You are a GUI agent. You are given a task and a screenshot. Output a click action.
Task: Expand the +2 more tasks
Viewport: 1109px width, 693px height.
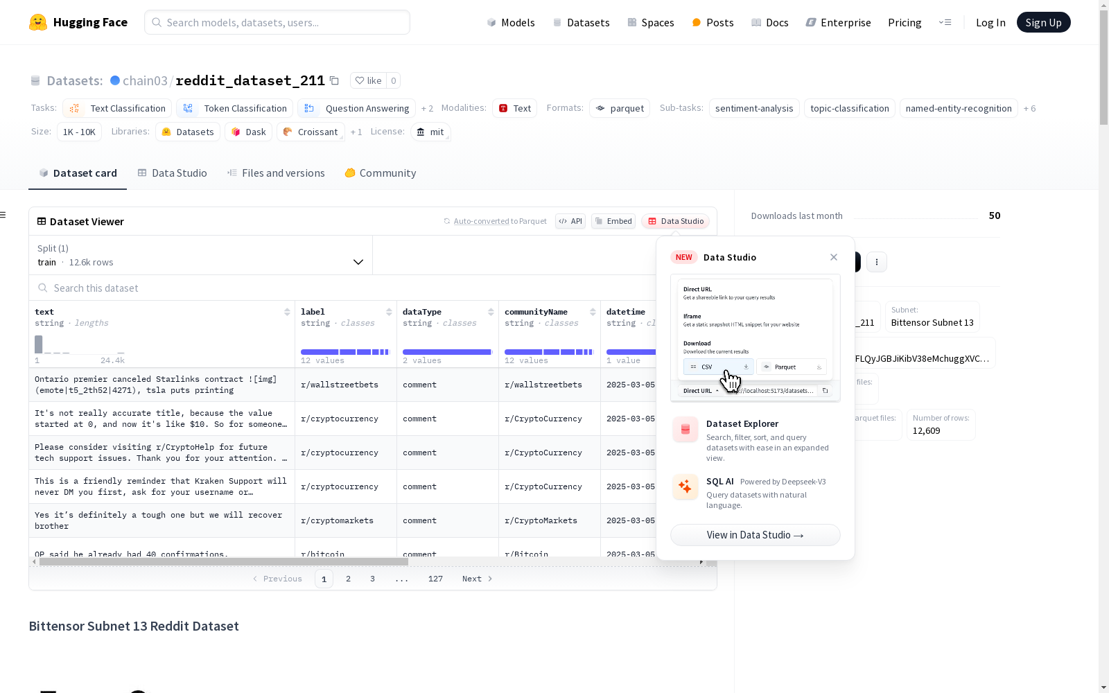click(427, 108)
